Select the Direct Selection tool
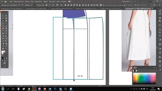Viewport: 162px width, 91px height. click(6, 16)
